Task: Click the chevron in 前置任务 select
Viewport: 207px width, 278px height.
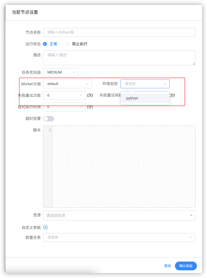Action: coord(191,237)
